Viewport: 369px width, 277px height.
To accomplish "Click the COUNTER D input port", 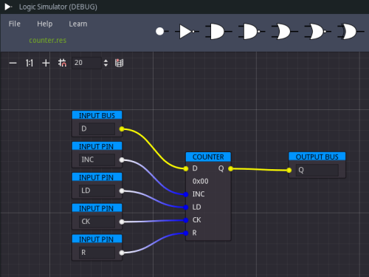I will click(186, 168).
